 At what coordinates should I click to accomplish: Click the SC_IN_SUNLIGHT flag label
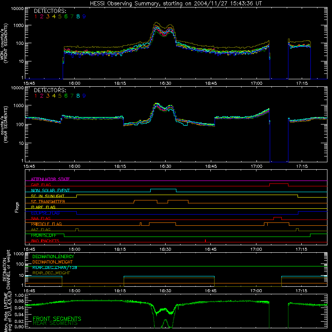[x=48, y=196]
